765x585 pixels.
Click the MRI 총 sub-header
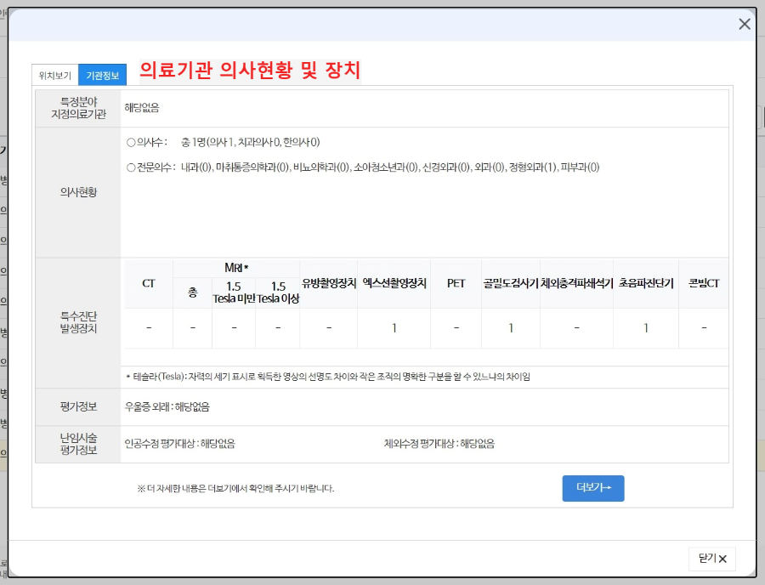point(193,292)
